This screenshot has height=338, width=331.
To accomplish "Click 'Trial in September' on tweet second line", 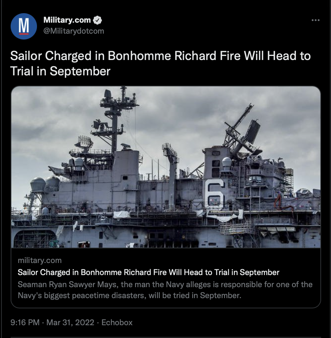I will [x=60, y=71].
